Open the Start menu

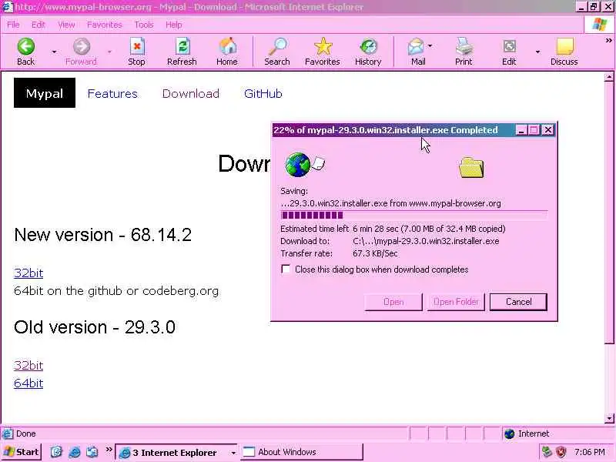tap(22, 452)
